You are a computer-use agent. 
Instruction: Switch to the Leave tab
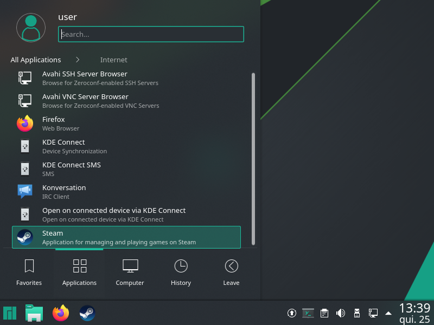231,272
